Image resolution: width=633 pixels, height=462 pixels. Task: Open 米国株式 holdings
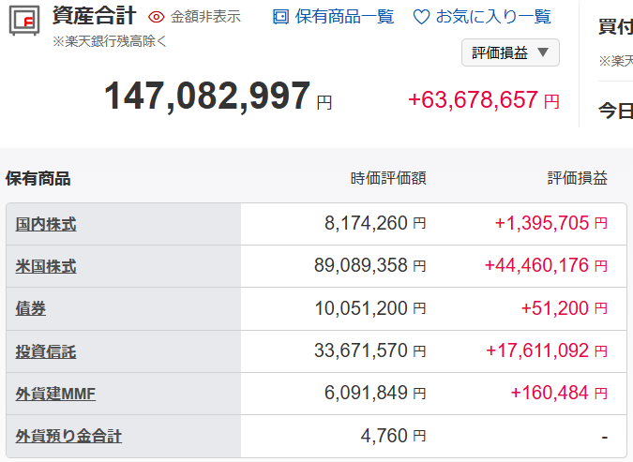pyautogui.click(x=46, y=266)
